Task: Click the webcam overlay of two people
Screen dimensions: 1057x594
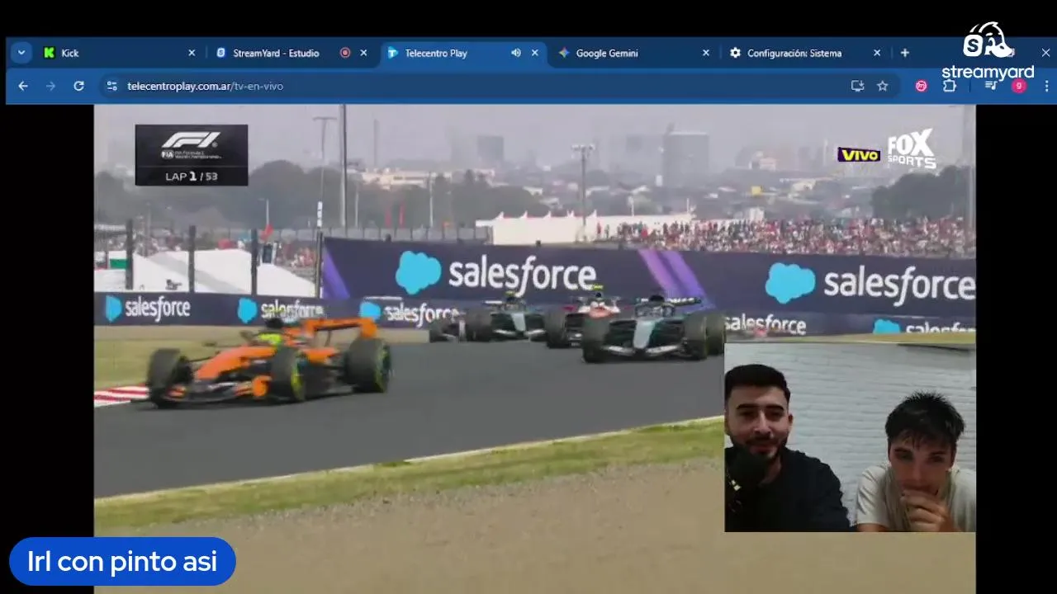Action: [x=850, y=437]
